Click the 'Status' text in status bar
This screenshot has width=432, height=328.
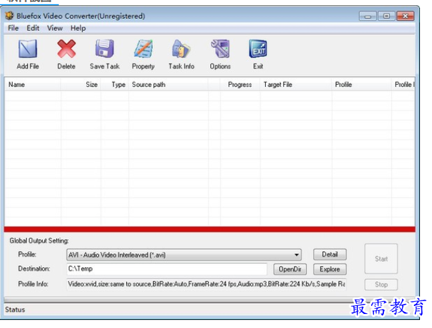click(x=15, y=310)
